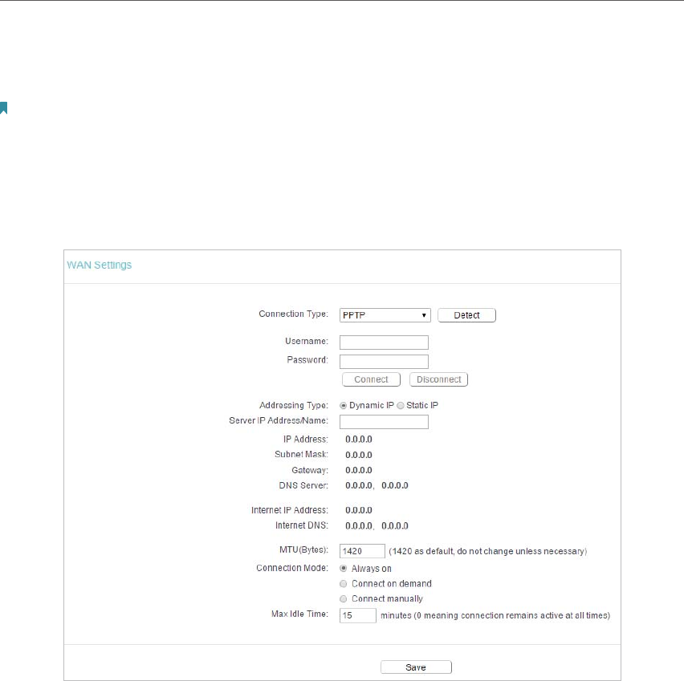684x681 pixels.
Task: Click the 'minutes (0 meaning connection...' note
Action: pos(495,615)
